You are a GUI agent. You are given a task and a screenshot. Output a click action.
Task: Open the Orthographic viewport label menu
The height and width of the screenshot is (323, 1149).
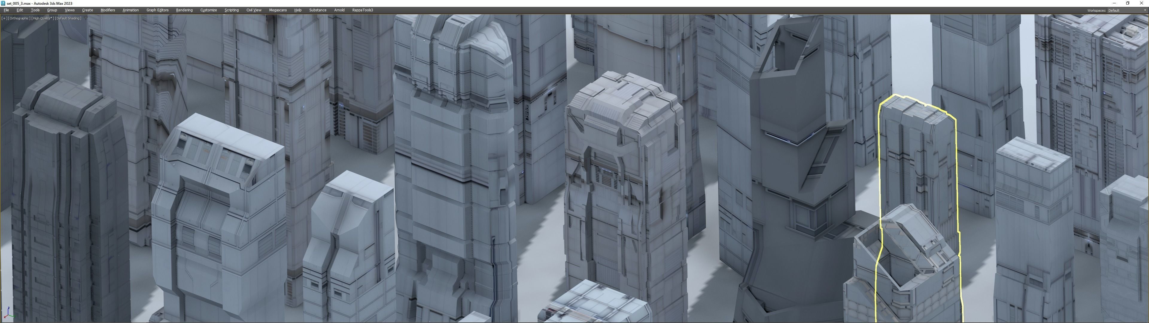pyautogui.click(x=19, y=18)
